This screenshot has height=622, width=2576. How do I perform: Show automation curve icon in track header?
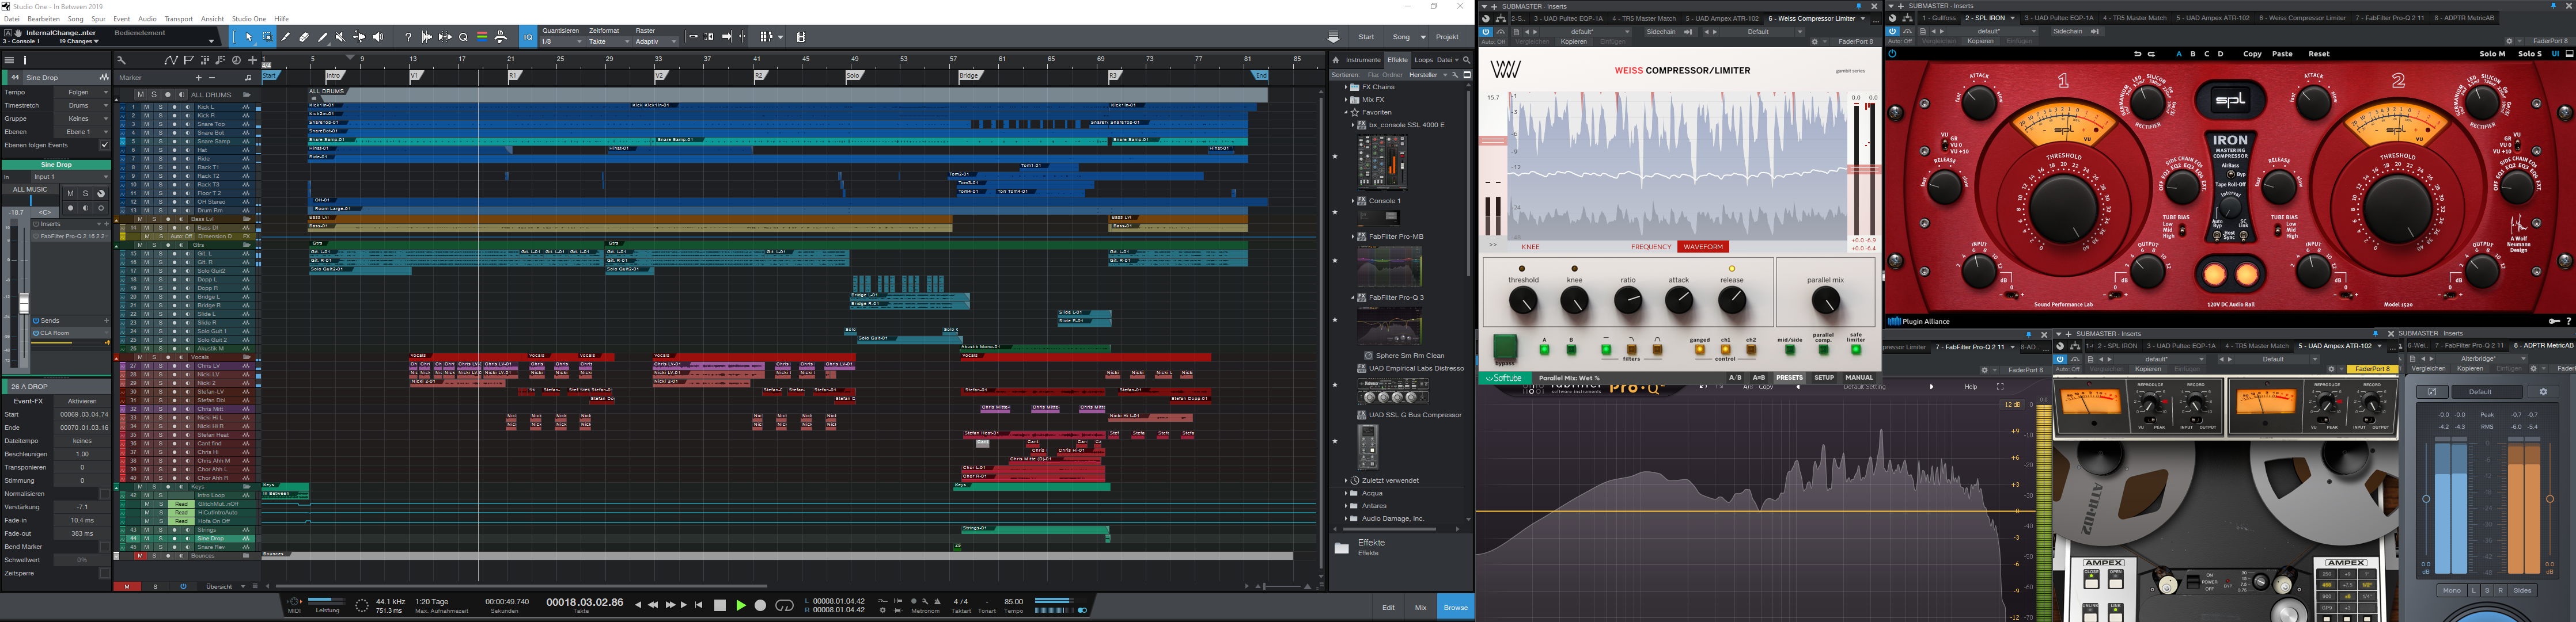coord(172,60)
